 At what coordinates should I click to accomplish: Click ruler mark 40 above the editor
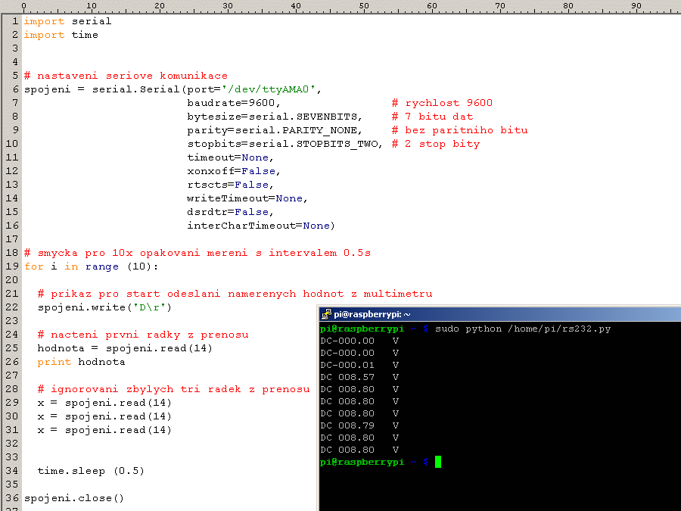click(296, 5)
